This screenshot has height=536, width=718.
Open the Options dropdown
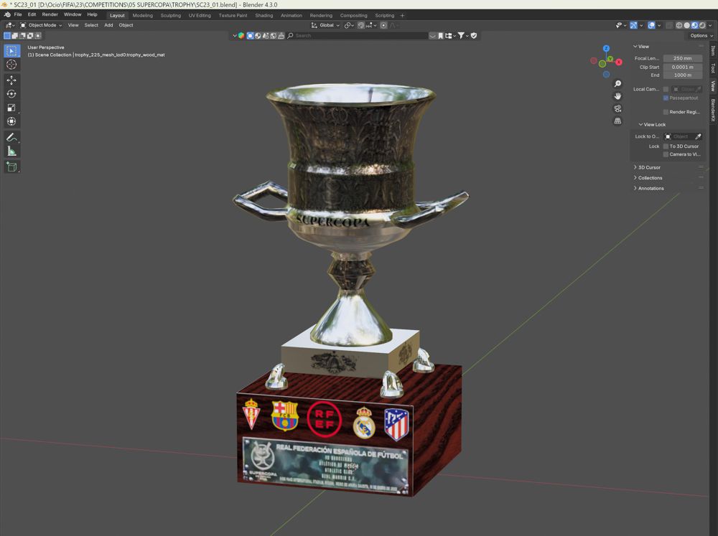(x=701, y=36)
